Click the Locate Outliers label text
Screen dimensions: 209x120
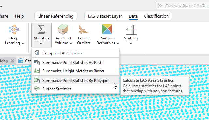pyautogui.click(x=84, y=40)
